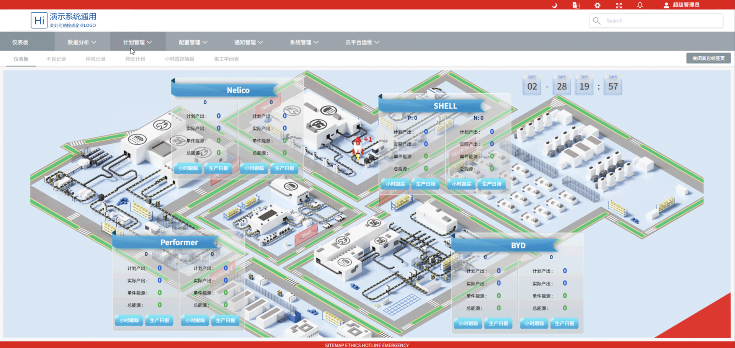Open SHELL P column 生产日报 button

425,184
